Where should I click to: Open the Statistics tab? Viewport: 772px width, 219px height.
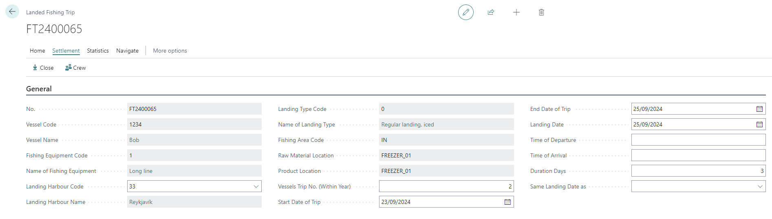click(x=98, y=51)
